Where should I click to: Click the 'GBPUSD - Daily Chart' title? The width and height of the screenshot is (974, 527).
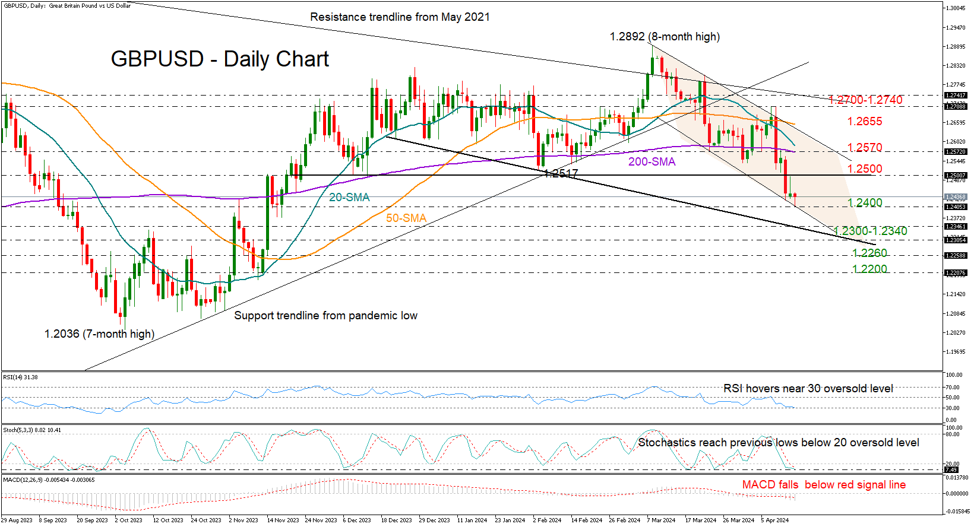pos(220,59)
